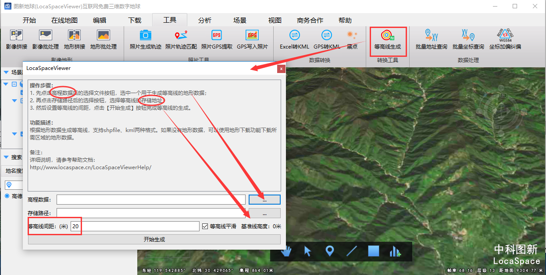
Task: Click the 基准线高度: 0米 label
Action: click(x=261, y=226)
